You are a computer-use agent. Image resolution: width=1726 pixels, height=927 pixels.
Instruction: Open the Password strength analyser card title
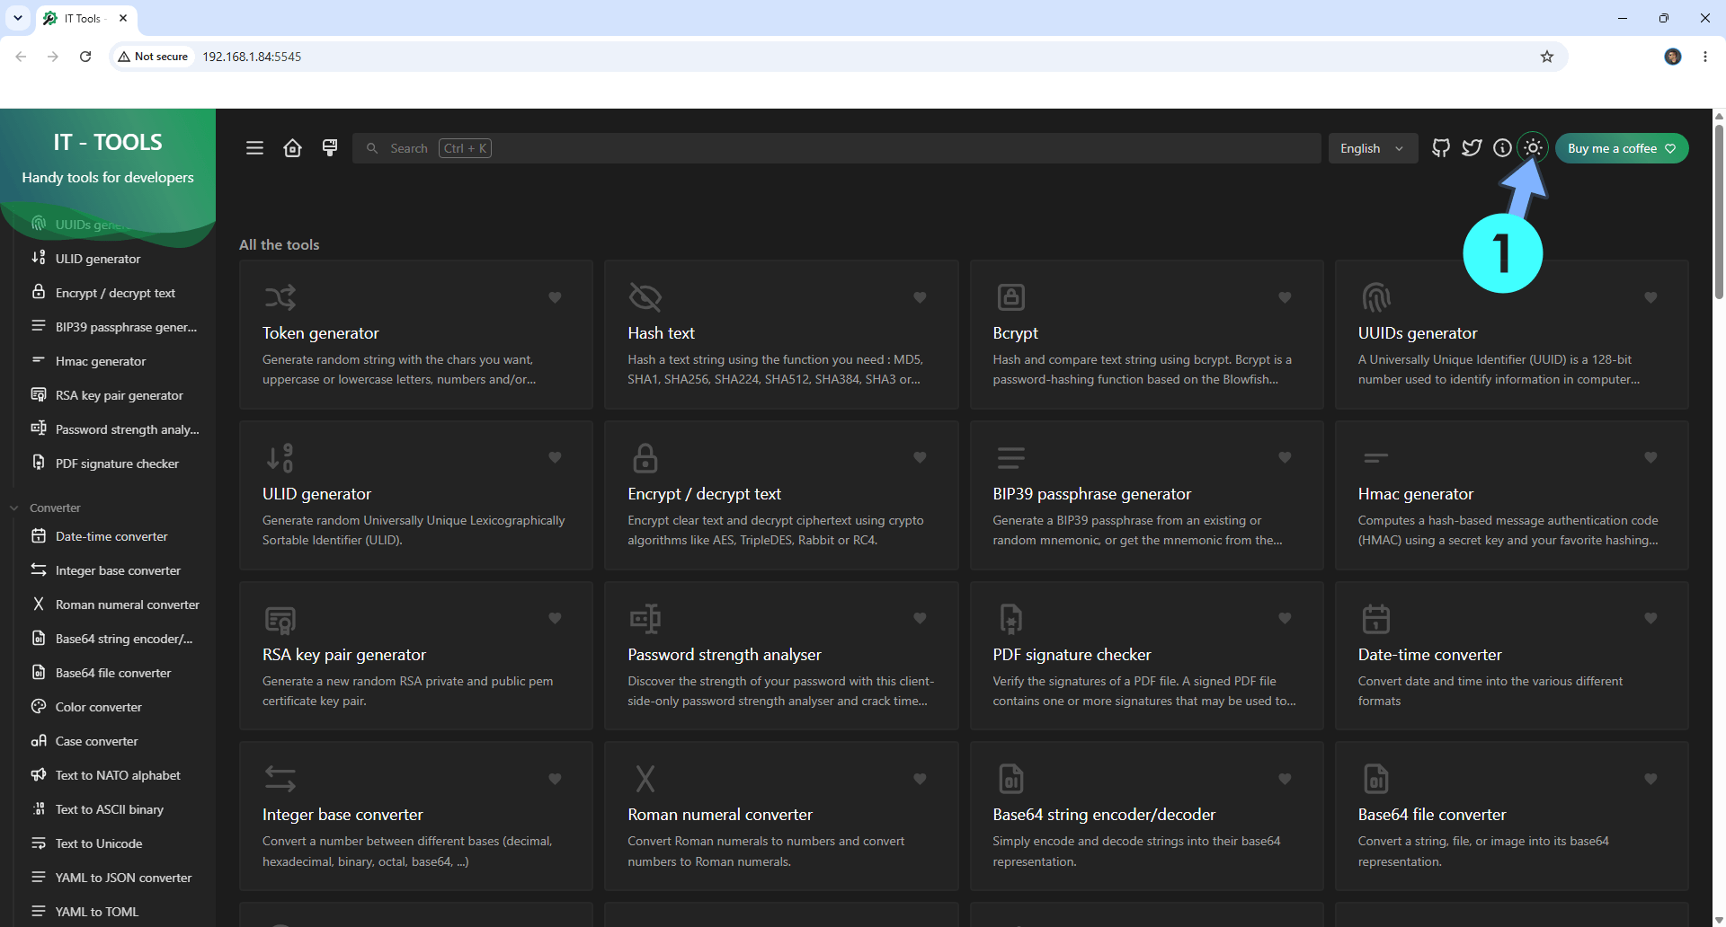724,655
